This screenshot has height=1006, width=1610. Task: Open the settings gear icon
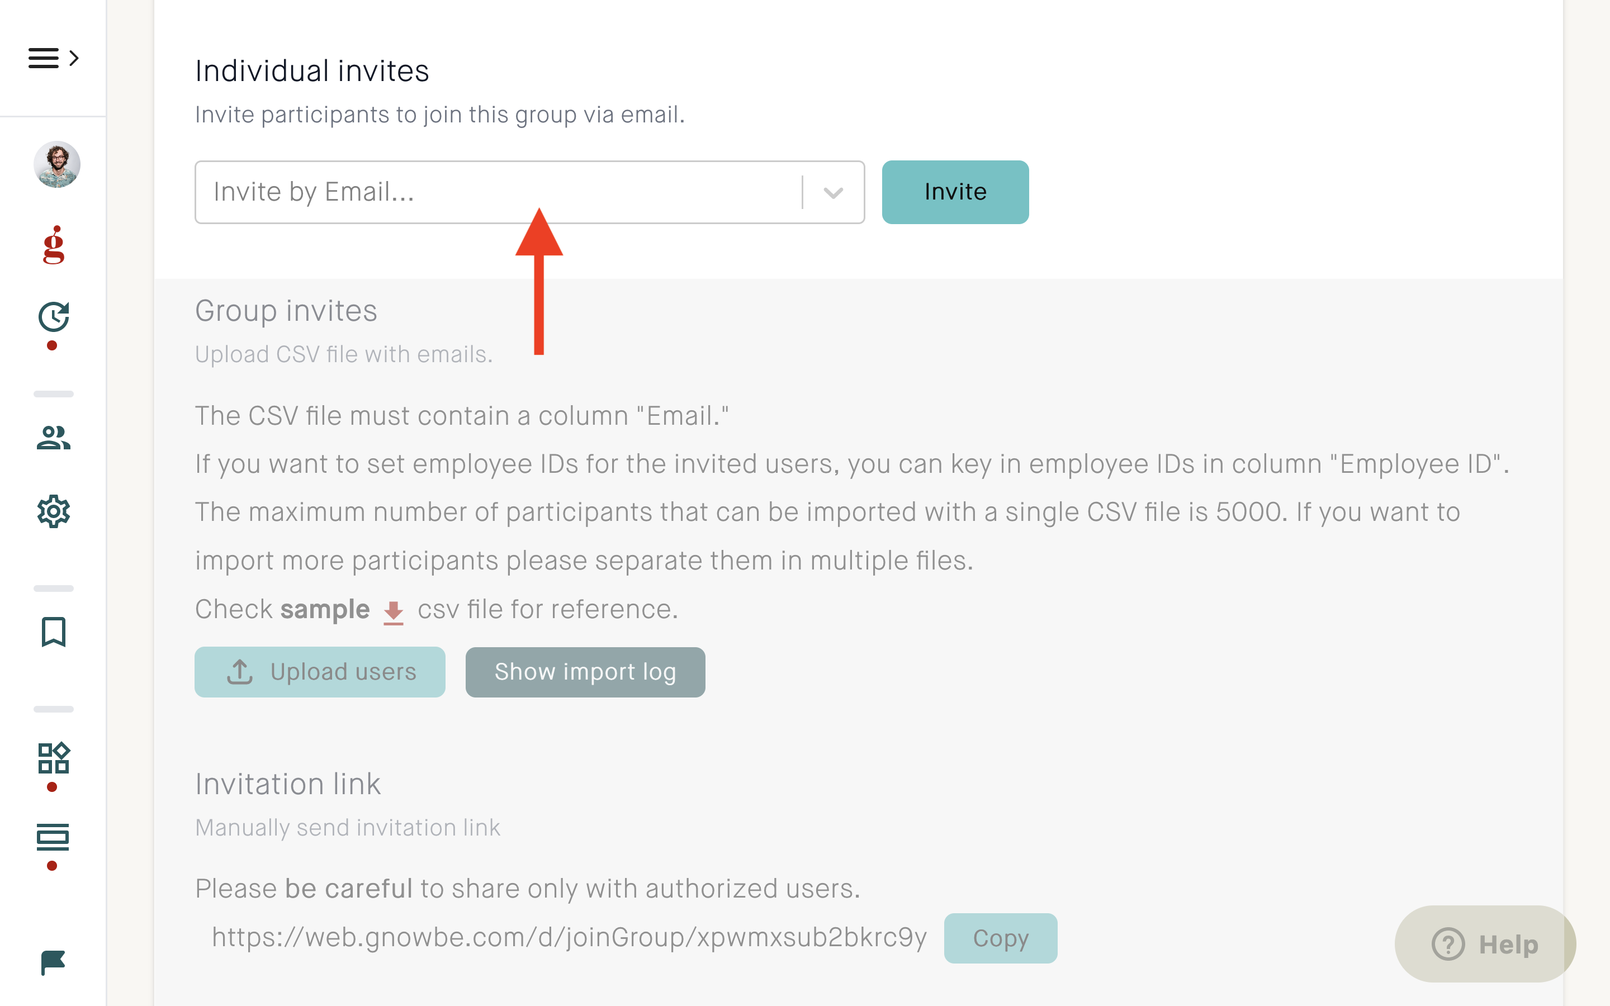coord(54,511)
